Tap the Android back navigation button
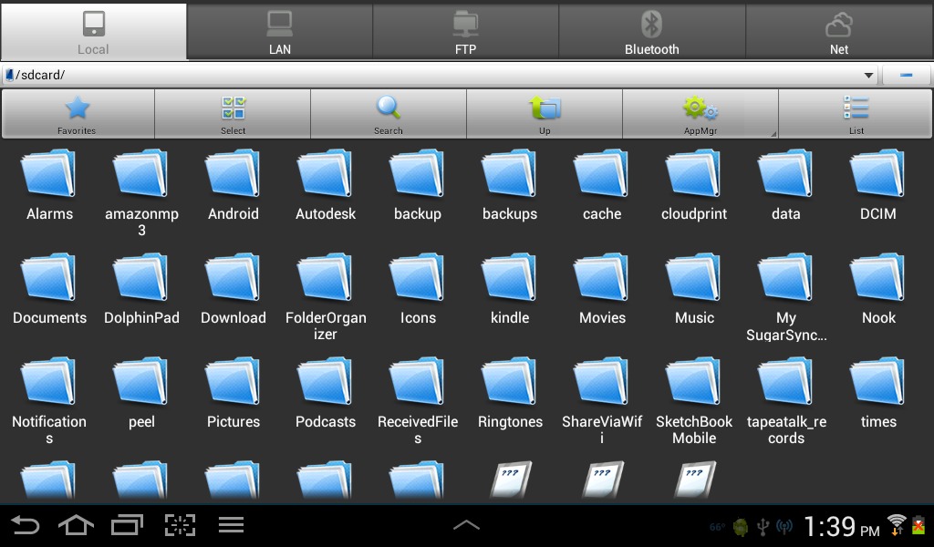Image resolution: width=934 pixels, height=547 pixels. tap(25, 525)
